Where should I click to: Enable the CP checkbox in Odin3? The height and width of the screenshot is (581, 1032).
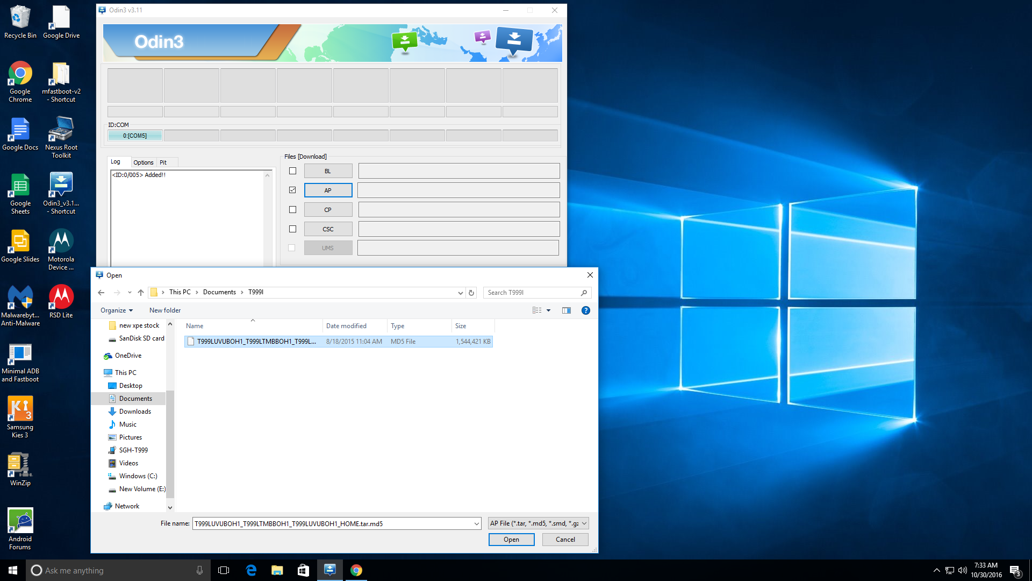pyautogui.click(x=292, y=209)
